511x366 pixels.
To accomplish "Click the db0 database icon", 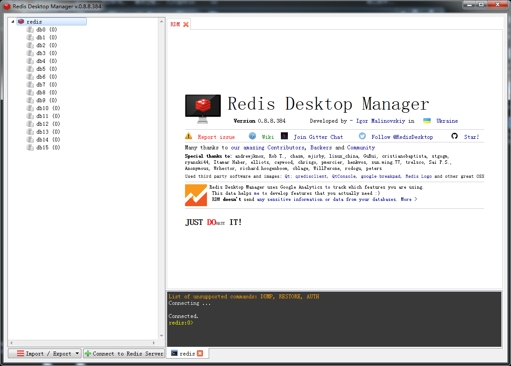I will pyautogui.click(x=30, y=30).
